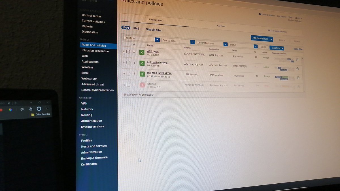Image resolution: width=340 pixels, height=191 pixels.
Task: Click the colorful extension icon in laptop browser
Action: coord(10,110)
